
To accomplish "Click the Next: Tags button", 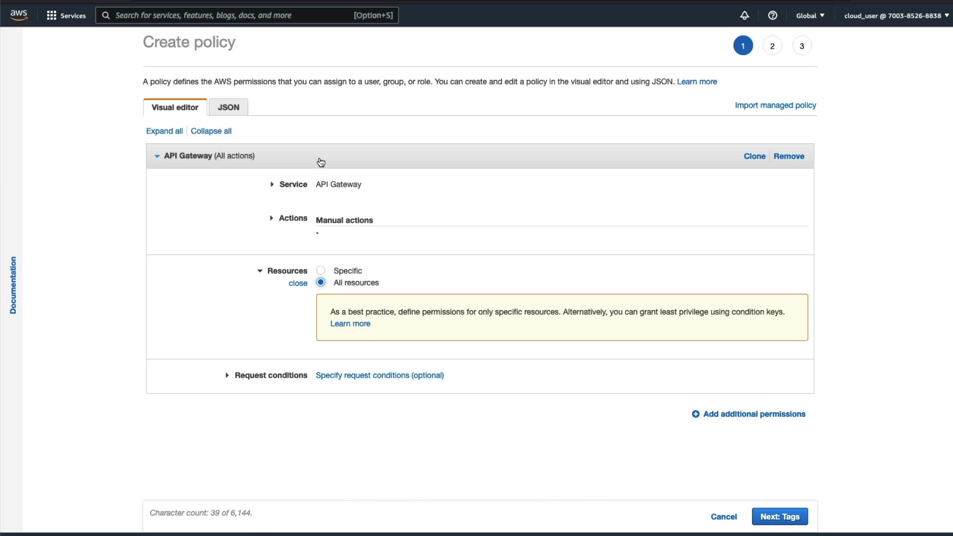I will [779, 517].
